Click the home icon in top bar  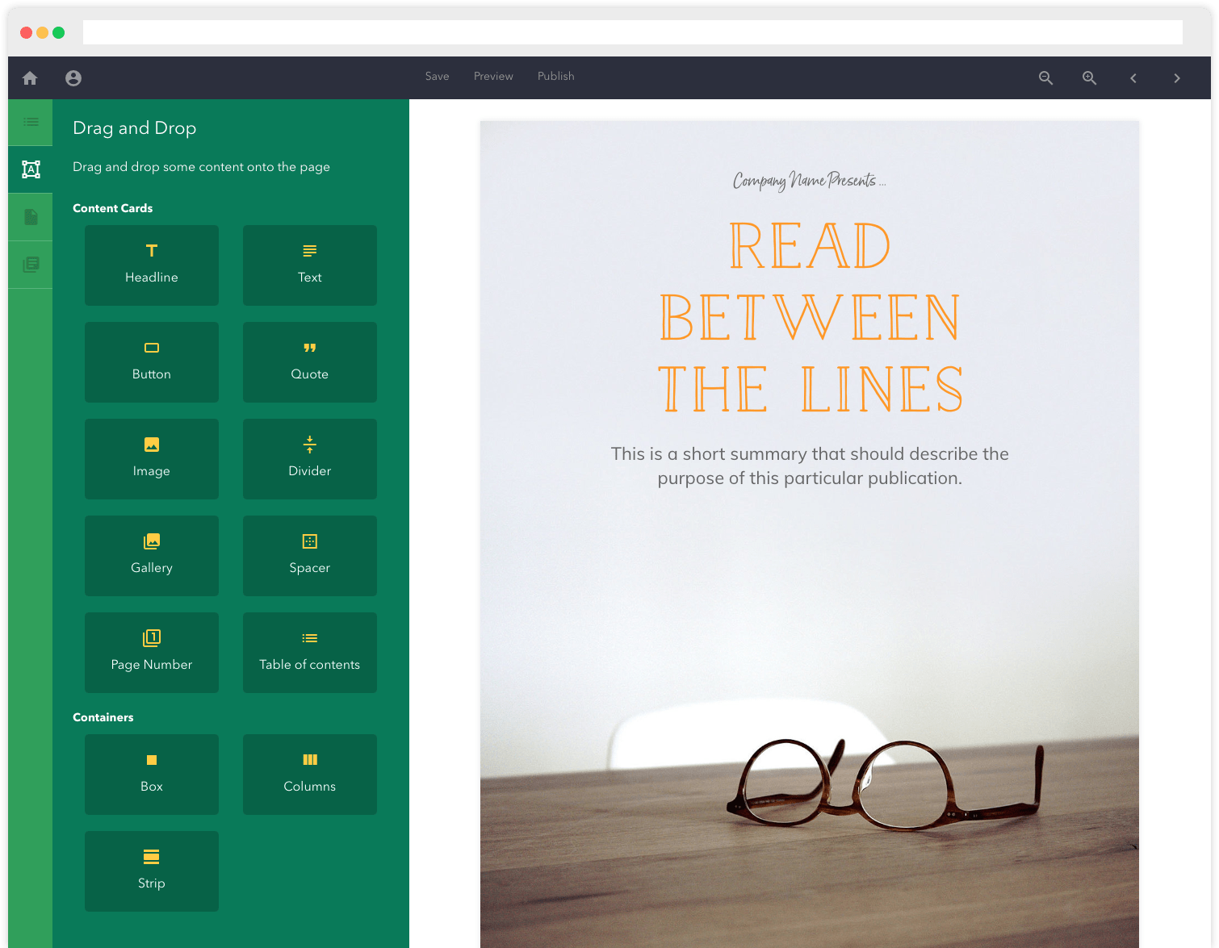[x=30, y=78]
